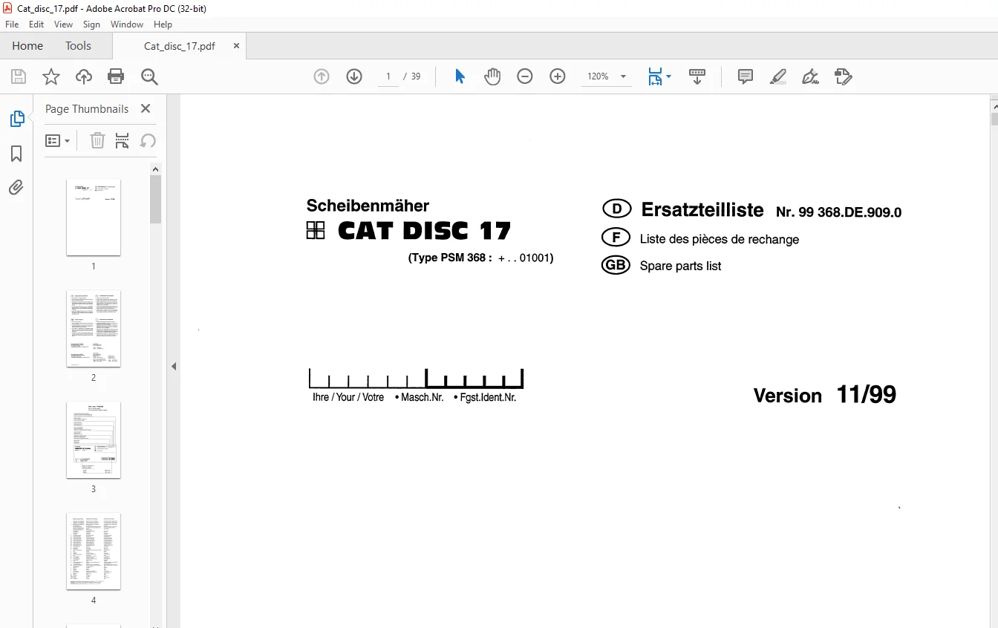Screen dimensions: 998x628
Task: Click the Save file icon
Action: pyautogui.click(x=19, y=76)
